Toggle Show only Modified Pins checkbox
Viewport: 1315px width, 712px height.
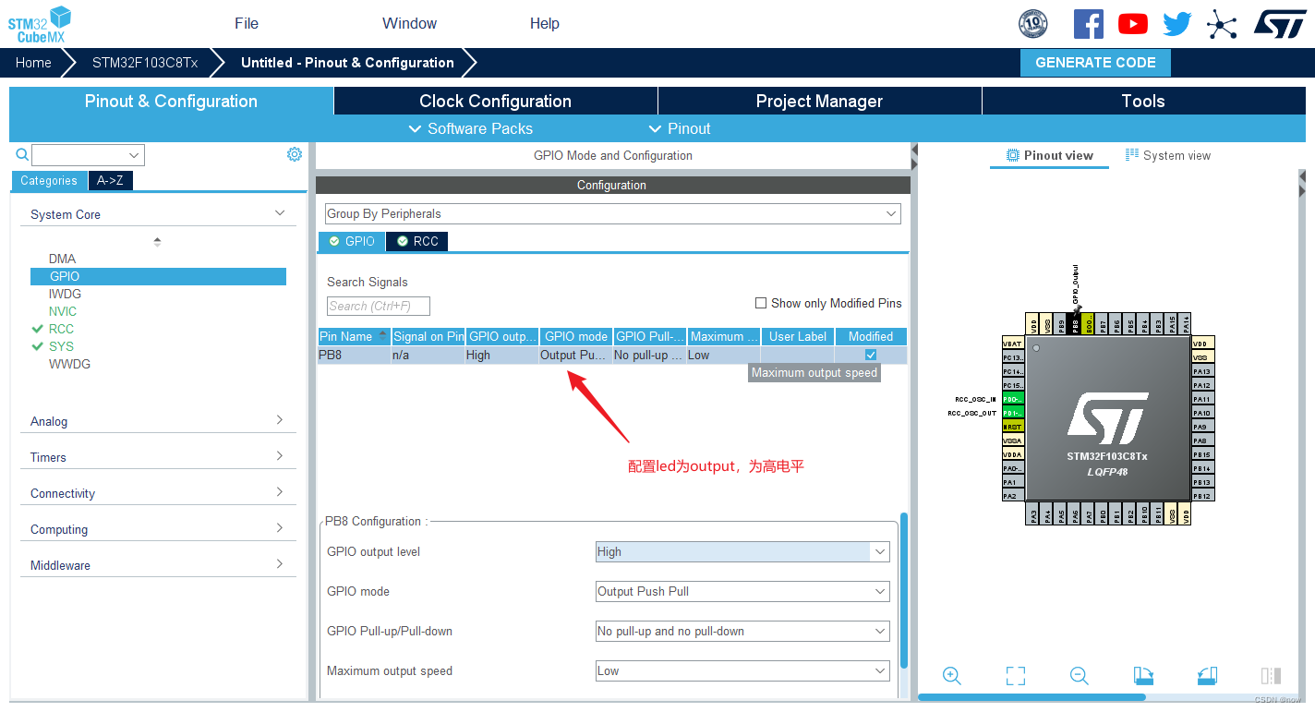(761, 303)
